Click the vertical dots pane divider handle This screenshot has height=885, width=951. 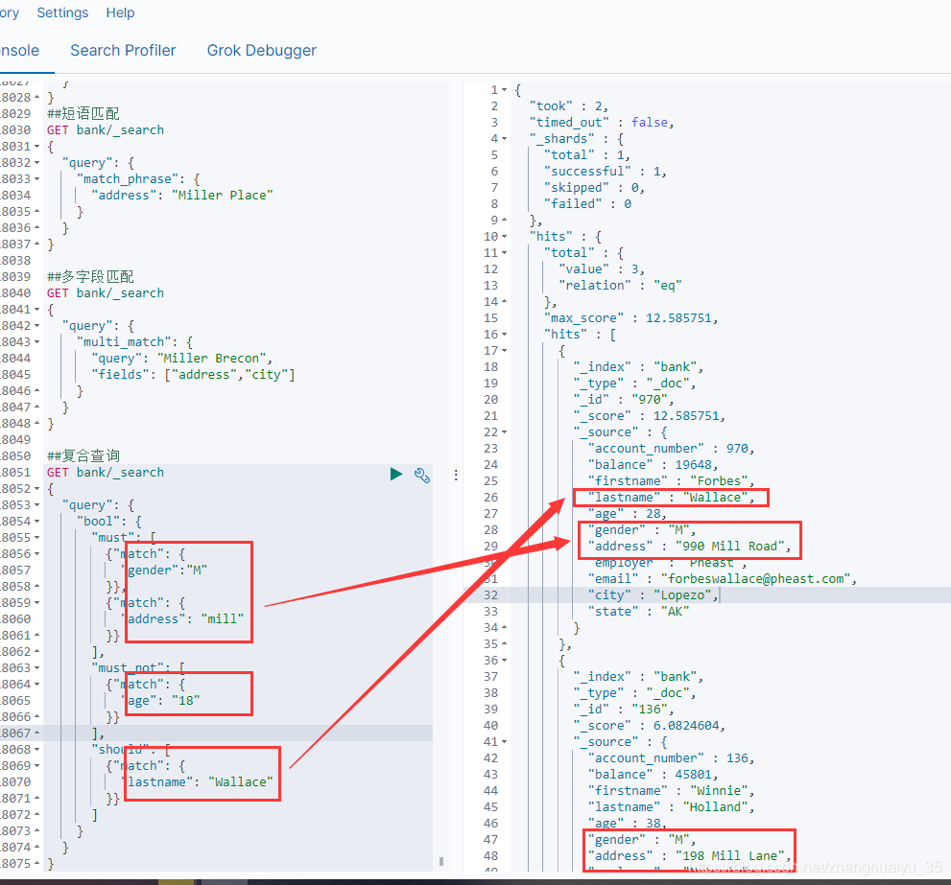455,473
